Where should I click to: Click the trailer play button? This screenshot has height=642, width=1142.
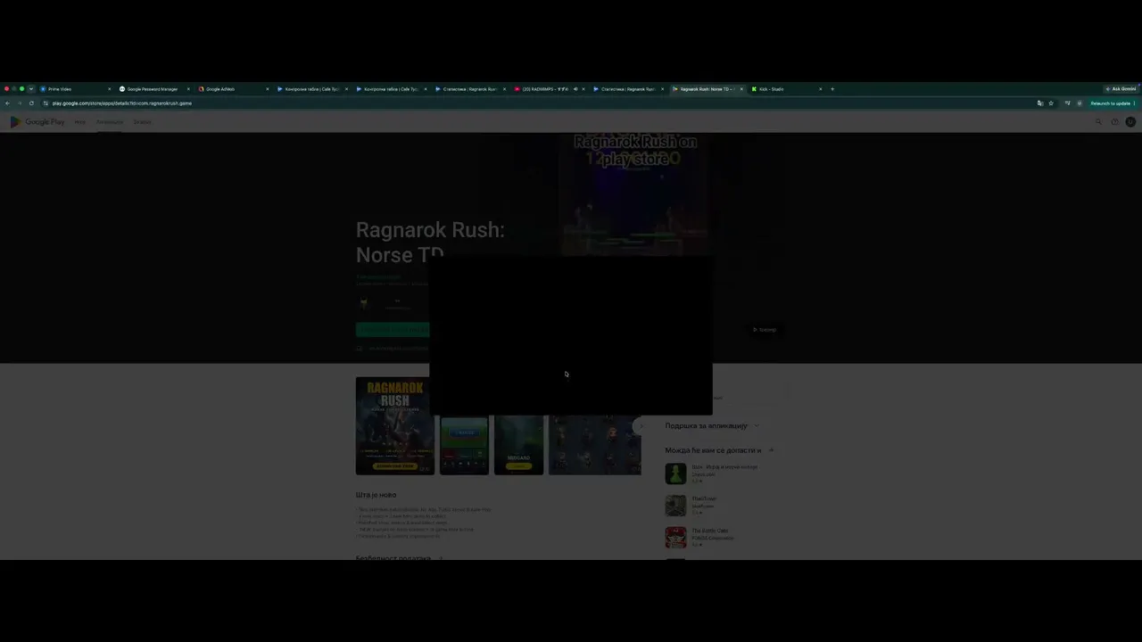coord(765,330)
